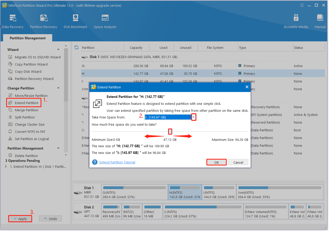Collapse the Change Partition section
Image resolution: width=329 pixels, height=231 pixels.
click(x=58, y=88)
